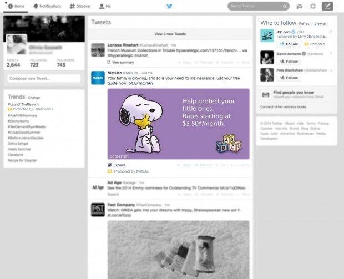Open the Me profile tab
Screen dimensions: 344x279
105,6
